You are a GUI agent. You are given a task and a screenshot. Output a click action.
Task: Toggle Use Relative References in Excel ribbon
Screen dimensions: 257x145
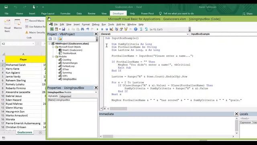point(35,27)
